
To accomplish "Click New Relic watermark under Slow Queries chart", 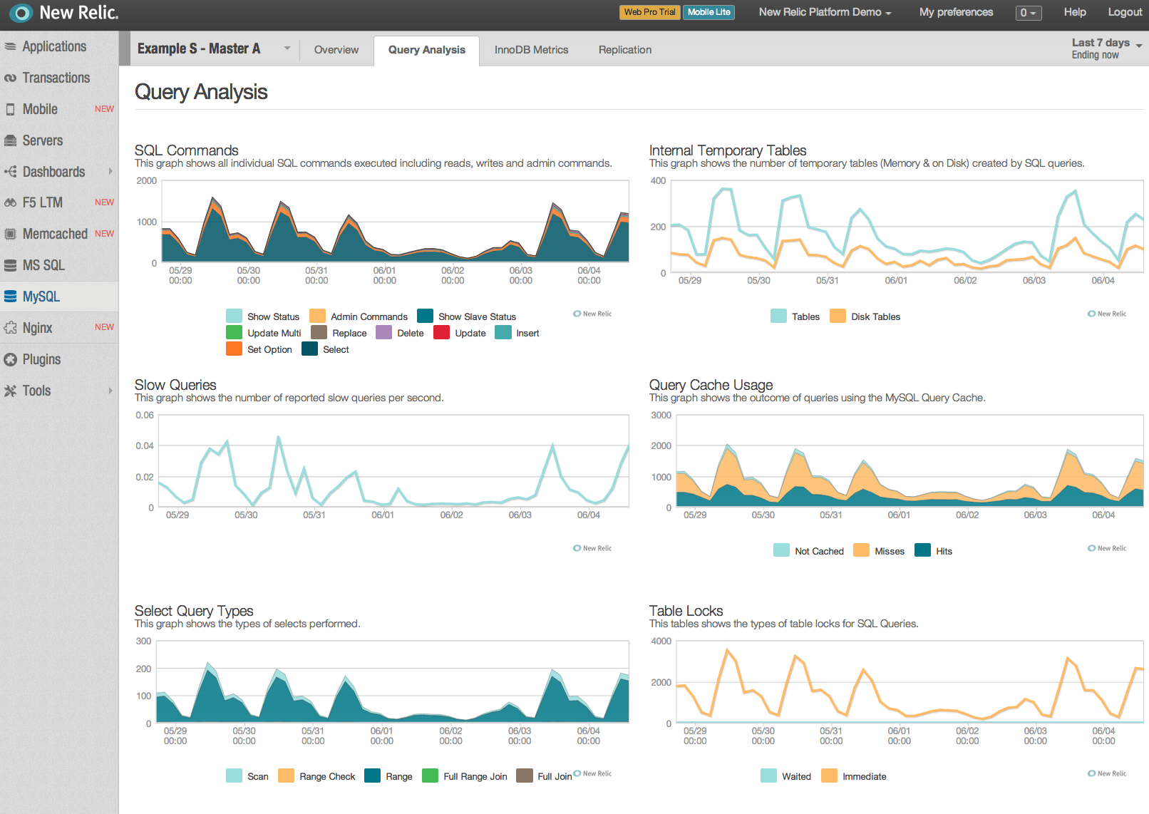I will click(592, 548).
